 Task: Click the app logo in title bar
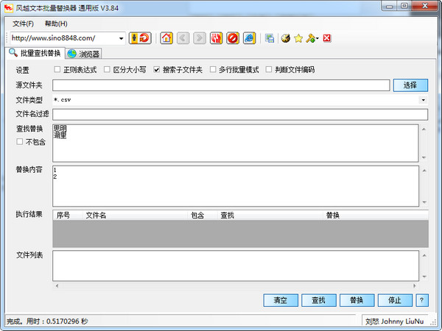[x=9, y=8]
